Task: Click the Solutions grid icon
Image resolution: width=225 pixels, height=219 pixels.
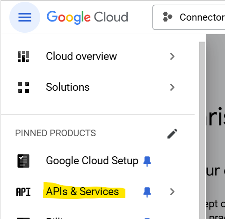Action: (23, 88)
